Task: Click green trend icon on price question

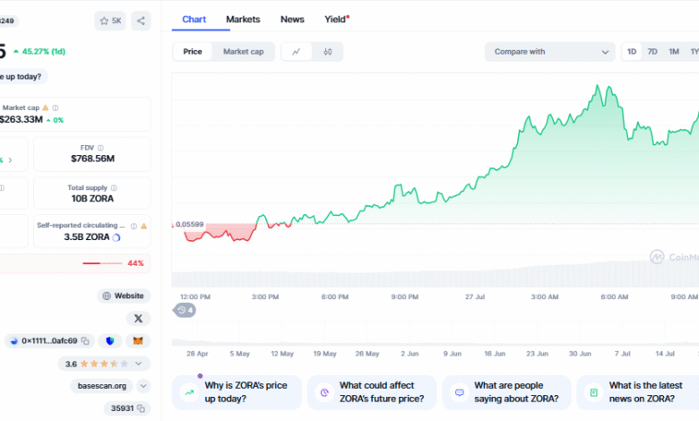Action: [189, 392]
